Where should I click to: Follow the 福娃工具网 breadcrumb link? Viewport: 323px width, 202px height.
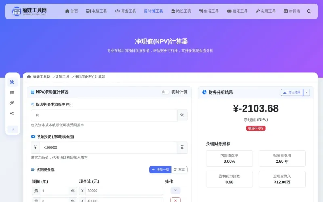click(42, 77)
